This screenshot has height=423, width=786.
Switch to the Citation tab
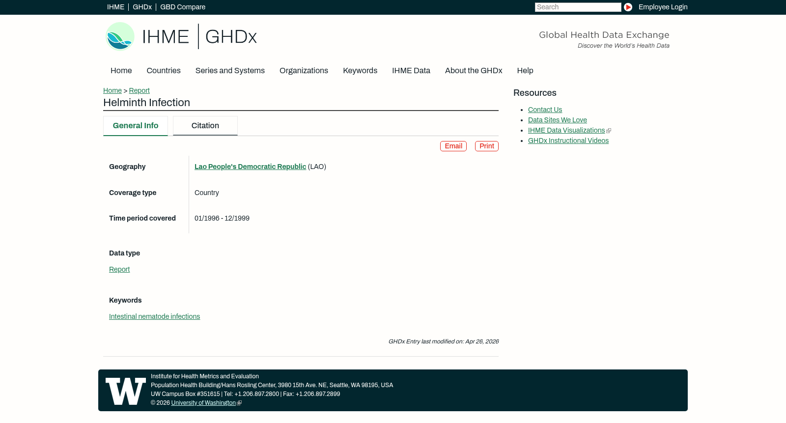(x=205, y=126)
